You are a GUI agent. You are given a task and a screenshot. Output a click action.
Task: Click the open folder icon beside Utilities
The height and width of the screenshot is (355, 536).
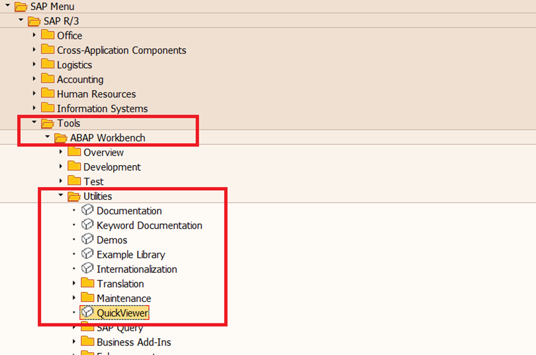[x=74, y=197]
